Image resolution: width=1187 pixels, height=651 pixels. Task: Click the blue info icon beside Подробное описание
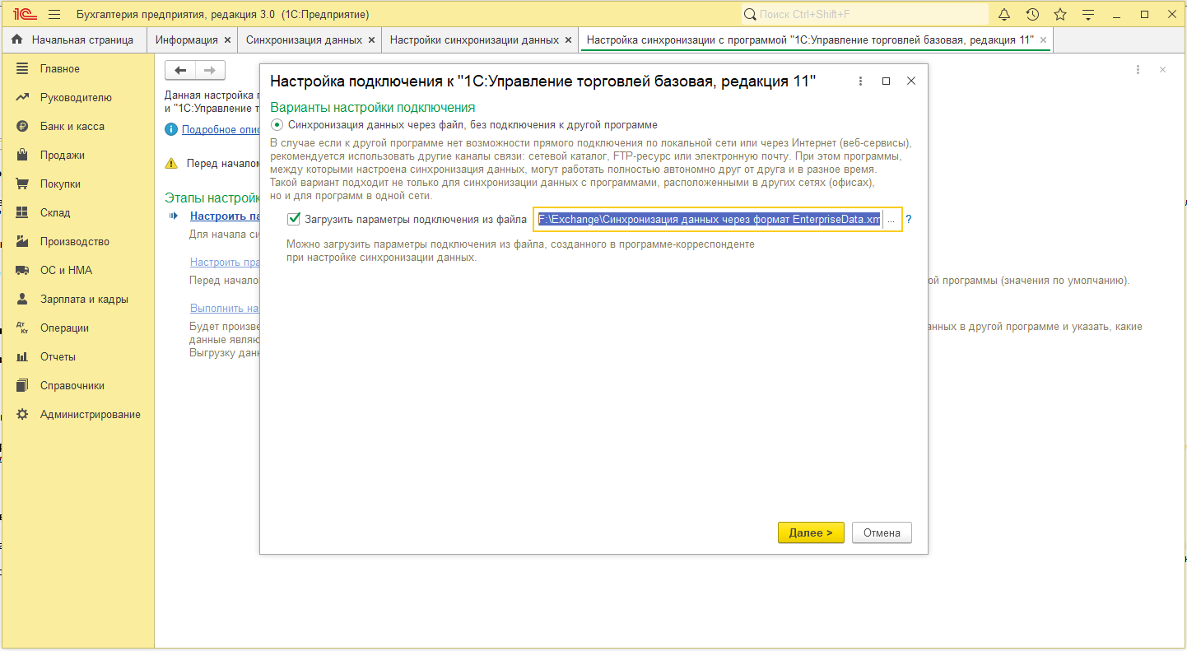pyautogui.click(x=171, y=129)
